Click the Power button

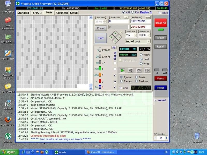pyautogui.click(x=160, y=88)
